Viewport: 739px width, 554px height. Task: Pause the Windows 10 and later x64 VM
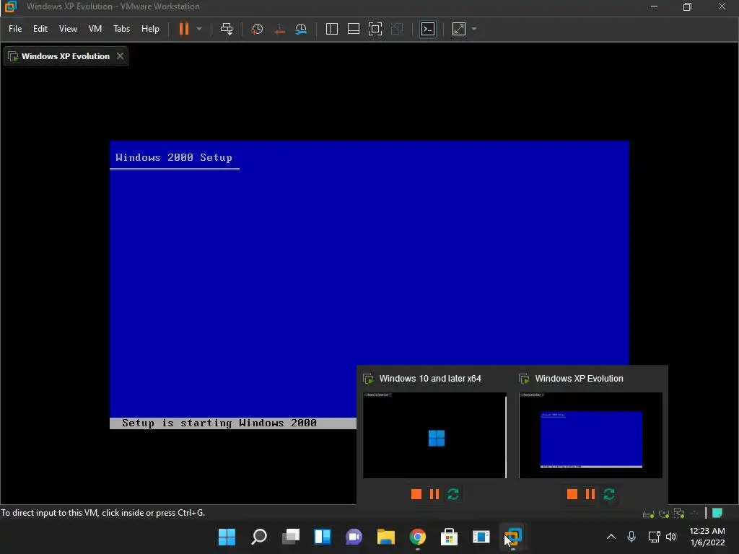coord(434,494)
